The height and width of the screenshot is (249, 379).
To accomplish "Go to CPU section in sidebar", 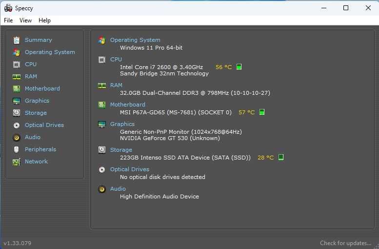I will (31, 64).
